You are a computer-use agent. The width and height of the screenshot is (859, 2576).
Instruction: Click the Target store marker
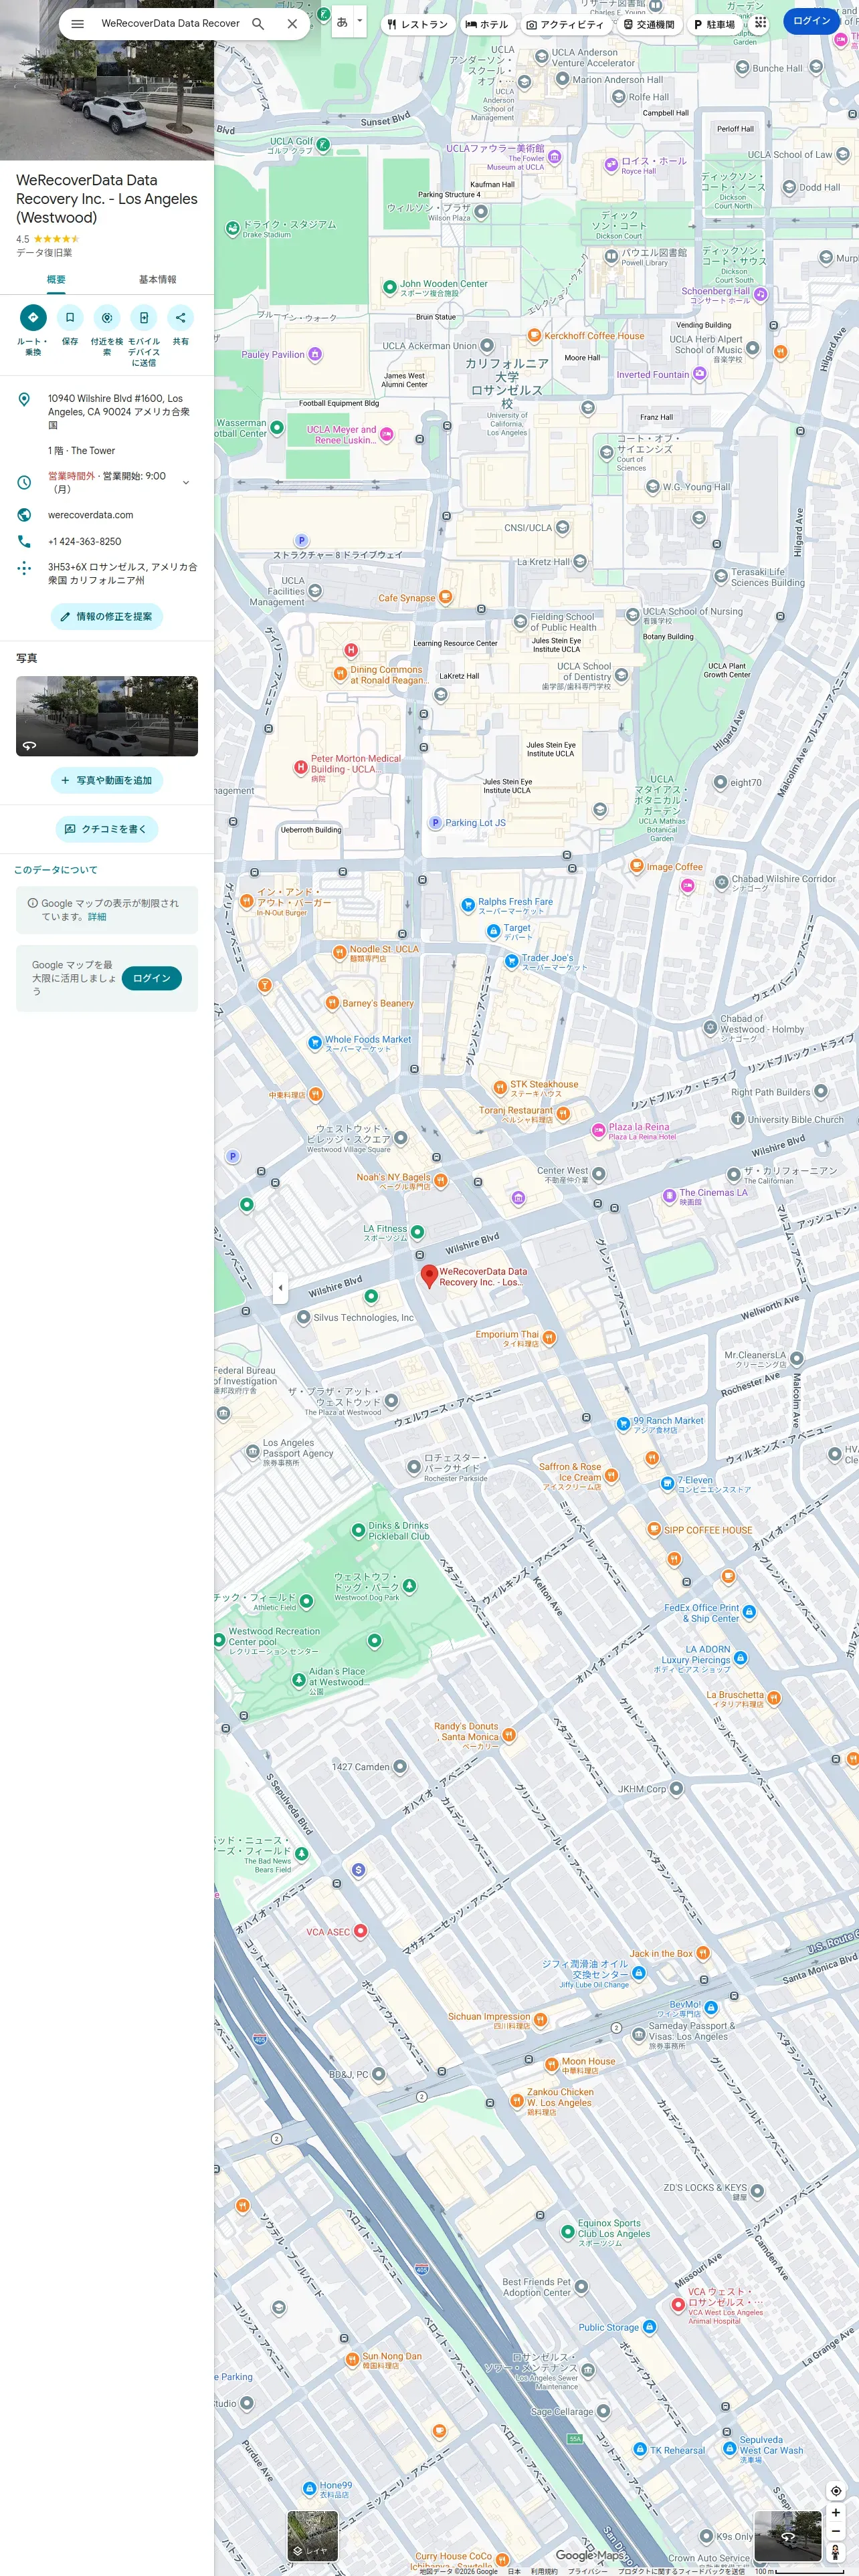pos(493,931)
